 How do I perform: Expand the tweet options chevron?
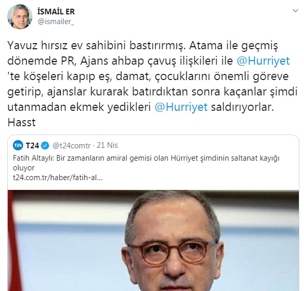click(295, 11)
